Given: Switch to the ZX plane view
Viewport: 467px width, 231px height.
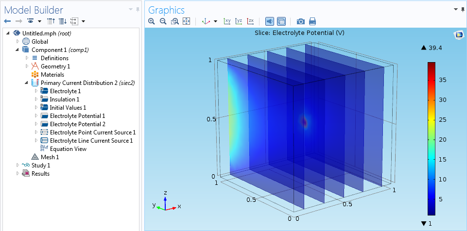Looking at the screenshot, I should point(250,21).
